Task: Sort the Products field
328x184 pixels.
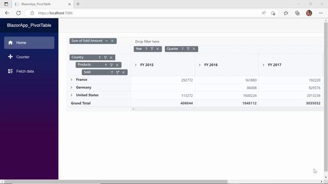Action: [106, 65]
